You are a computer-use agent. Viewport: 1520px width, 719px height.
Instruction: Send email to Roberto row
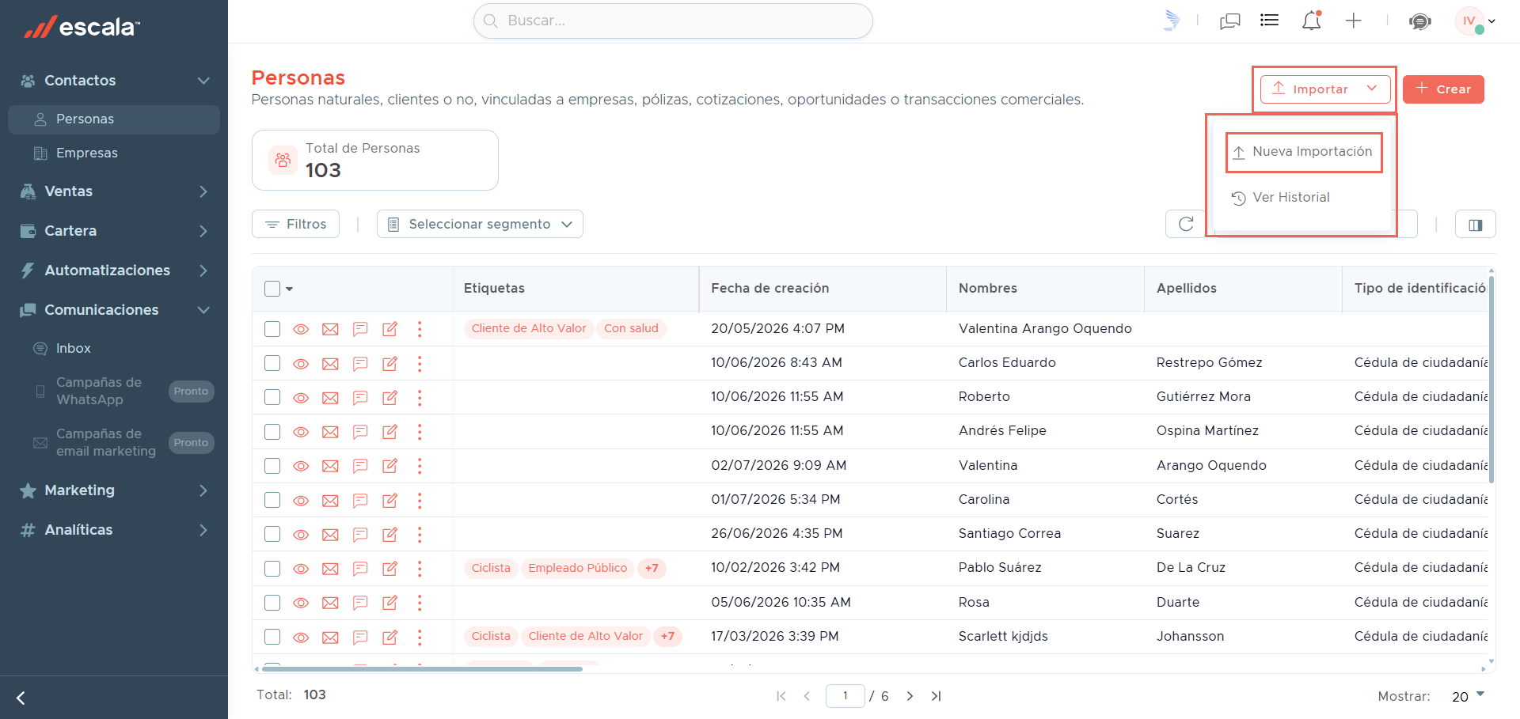(330, 398)
